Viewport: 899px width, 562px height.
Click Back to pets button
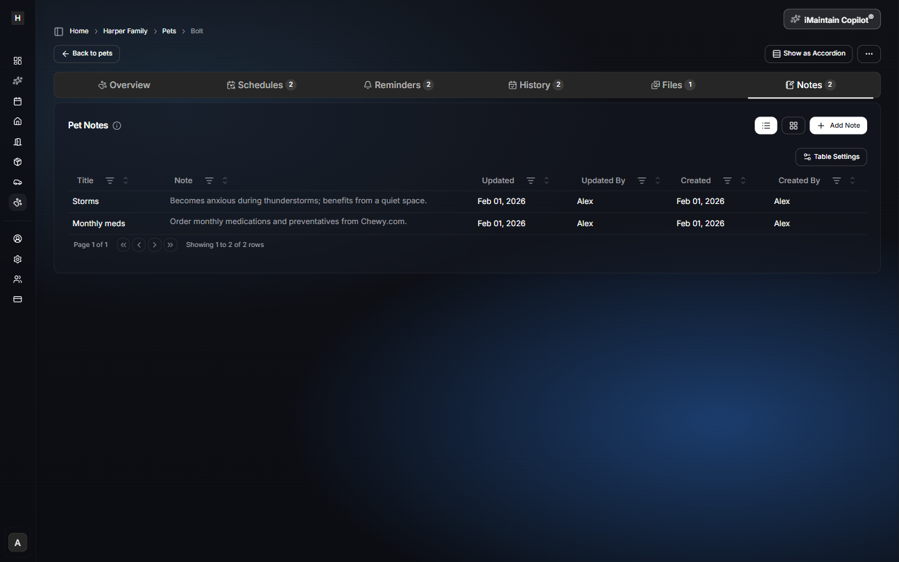pos(87,53)
